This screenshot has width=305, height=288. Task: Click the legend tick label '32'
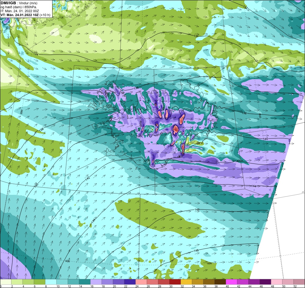(182, 286)
